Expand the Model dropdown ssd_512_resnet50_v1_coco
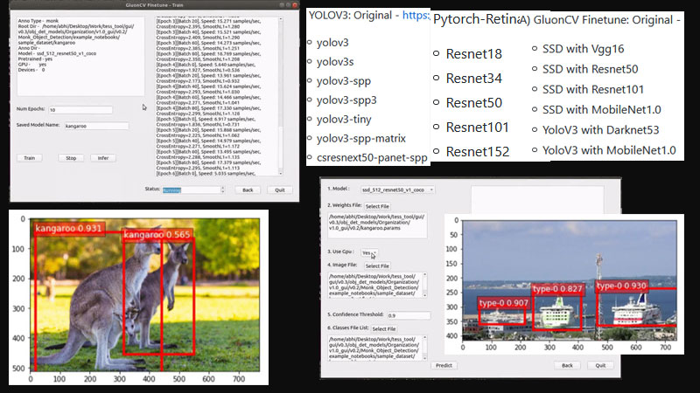700x393 pixels. (395, 190)
